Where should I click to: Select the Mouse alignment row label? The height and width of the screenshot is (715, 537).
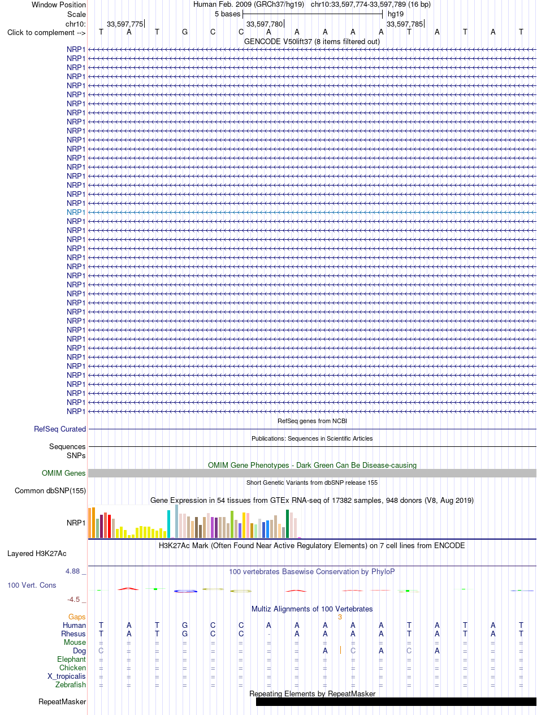coord(75,643)
